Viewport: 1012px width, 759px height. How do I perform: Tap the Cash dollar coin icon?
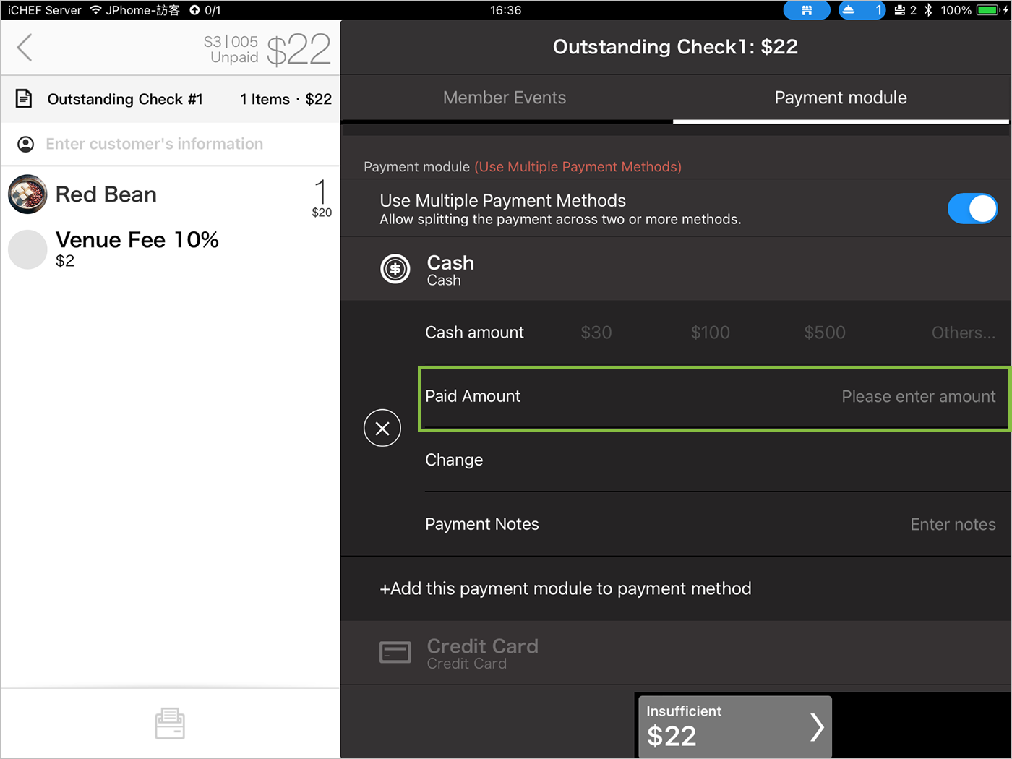(395, 269)
